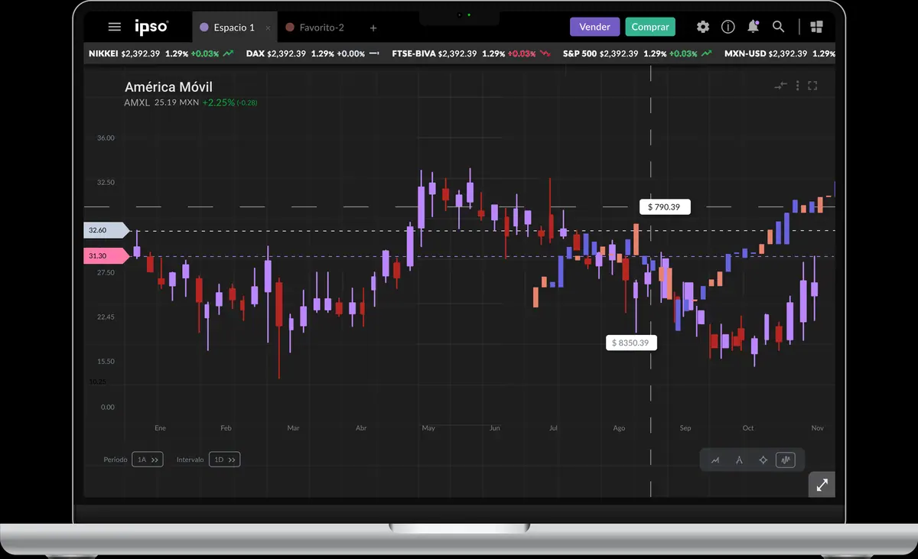Select FTSE-BIVA in the ticker strip
918x559 pixels.
coord(413,54)
